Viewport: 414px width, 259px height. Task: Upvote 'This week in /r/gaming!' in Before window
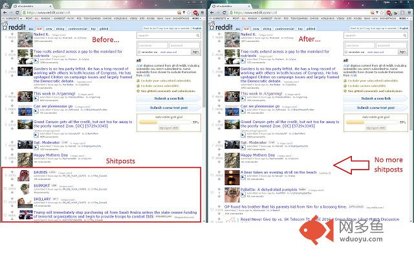coord(12,93)
